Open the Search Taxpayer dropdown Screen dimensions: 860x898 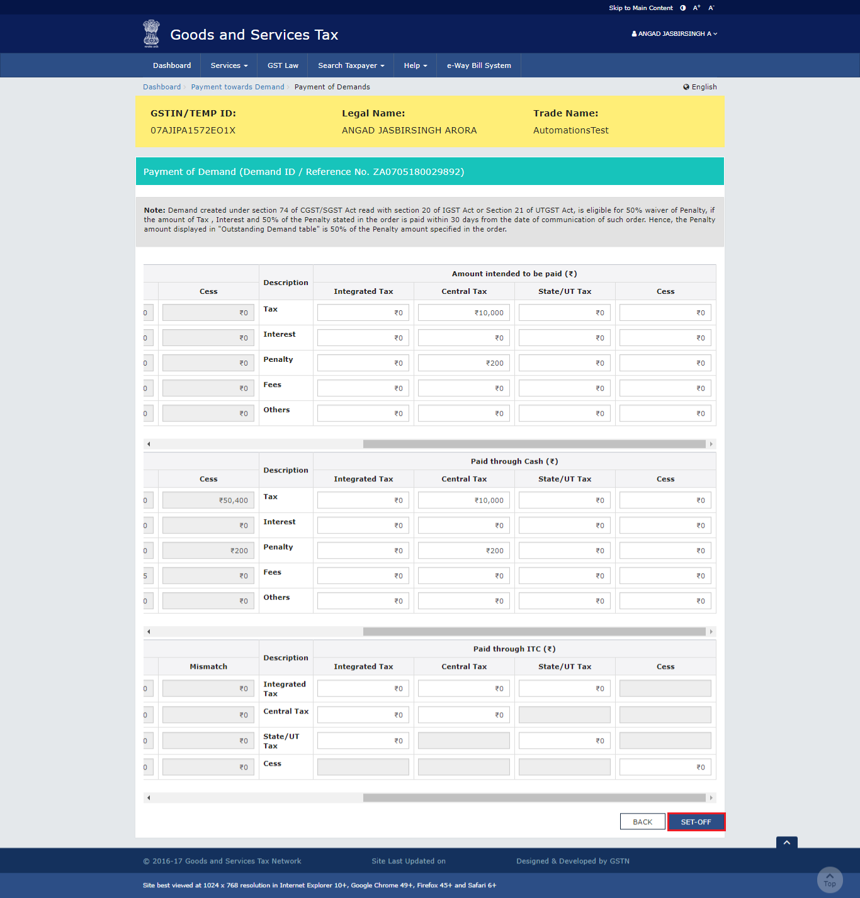350,65
